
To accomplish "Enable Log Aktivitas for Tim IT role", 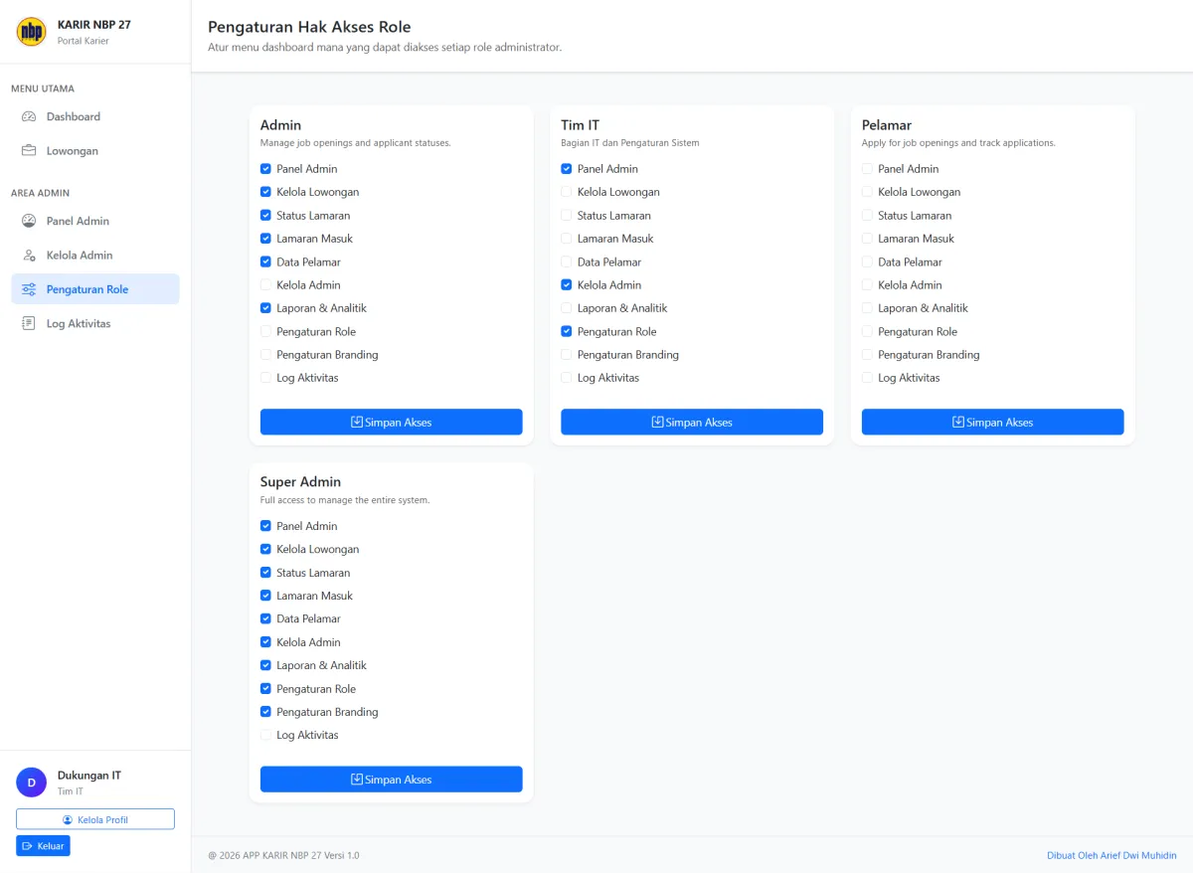I will [567, 378].
